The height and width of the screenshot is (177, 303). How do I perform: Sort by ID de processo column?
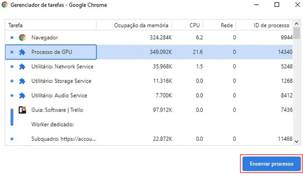[x=271, y=25]
